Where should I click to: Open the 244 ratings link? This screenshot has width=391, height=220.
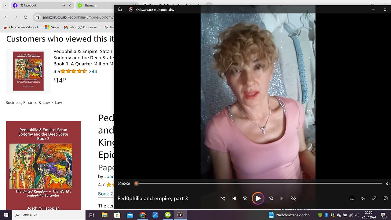click(93, 71)
